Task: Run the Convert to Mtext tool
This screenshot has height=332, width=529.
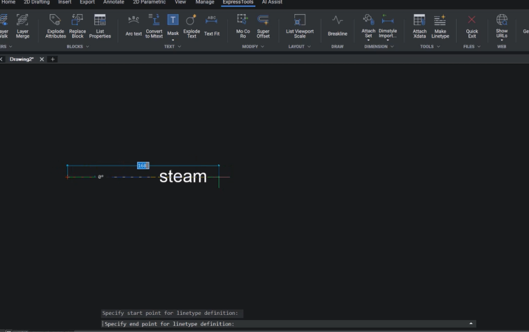Action: 154,26
